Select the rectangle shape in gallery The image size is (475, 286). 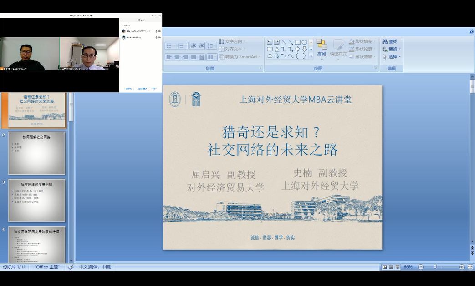coord(297,42)
